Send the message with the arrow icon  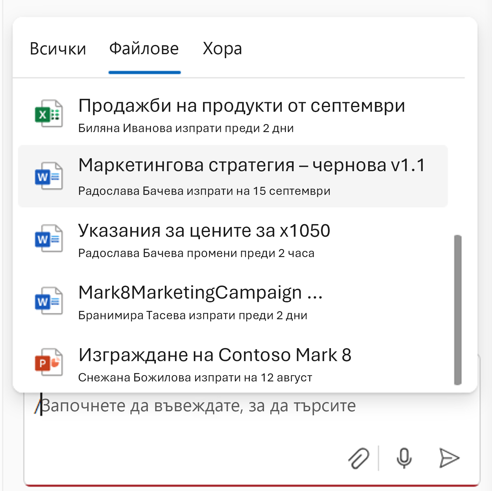[449, 458]
